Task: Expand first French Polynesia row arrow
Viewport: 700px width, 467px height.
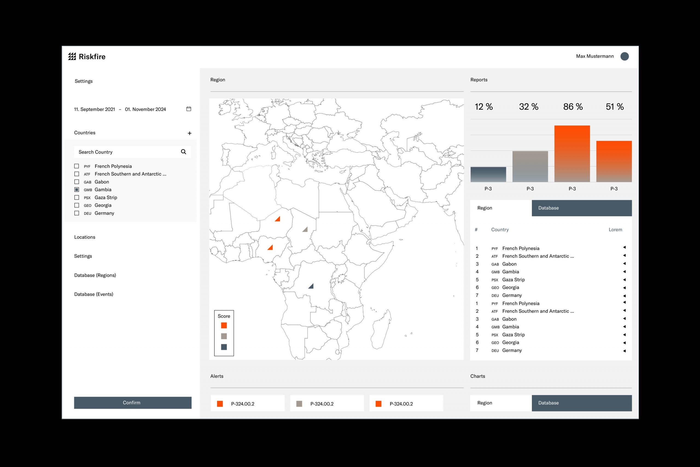Action: (x=625, y=248)
